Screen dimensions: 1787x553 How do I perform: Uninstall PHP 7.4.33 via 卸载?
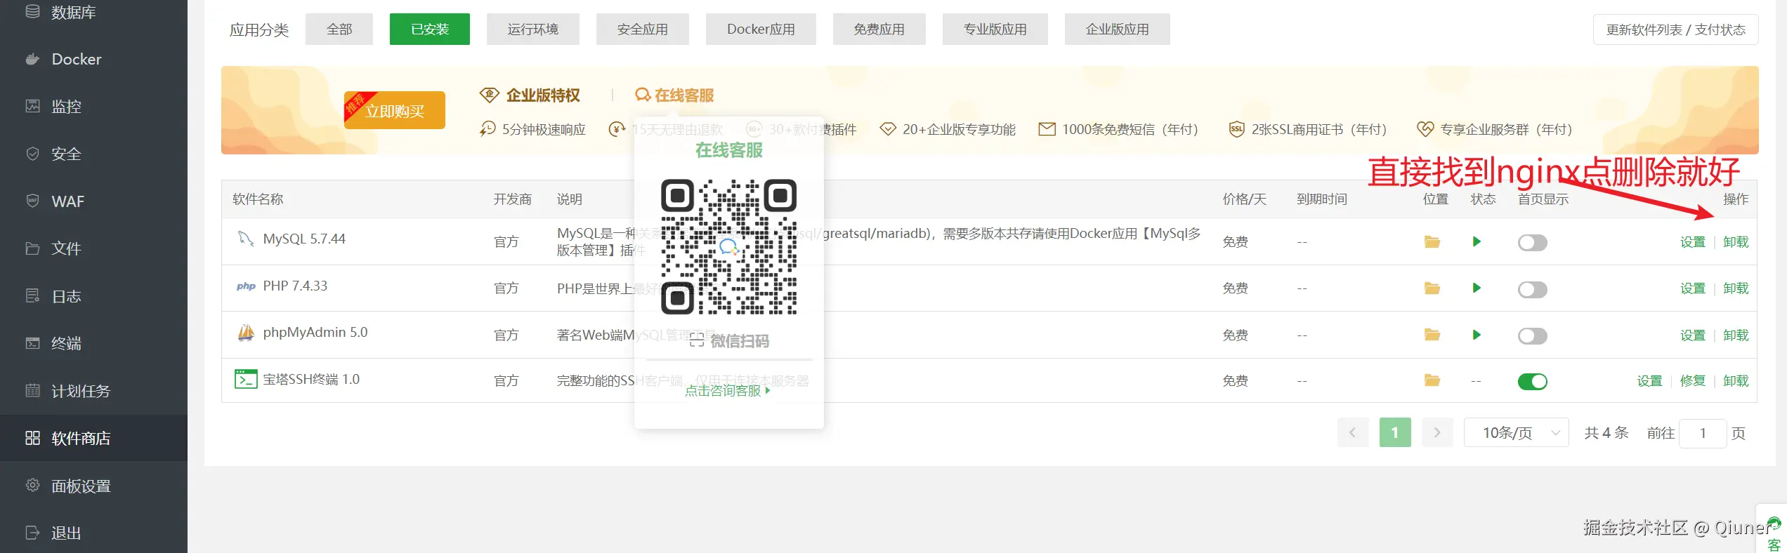click(1736, 288)
